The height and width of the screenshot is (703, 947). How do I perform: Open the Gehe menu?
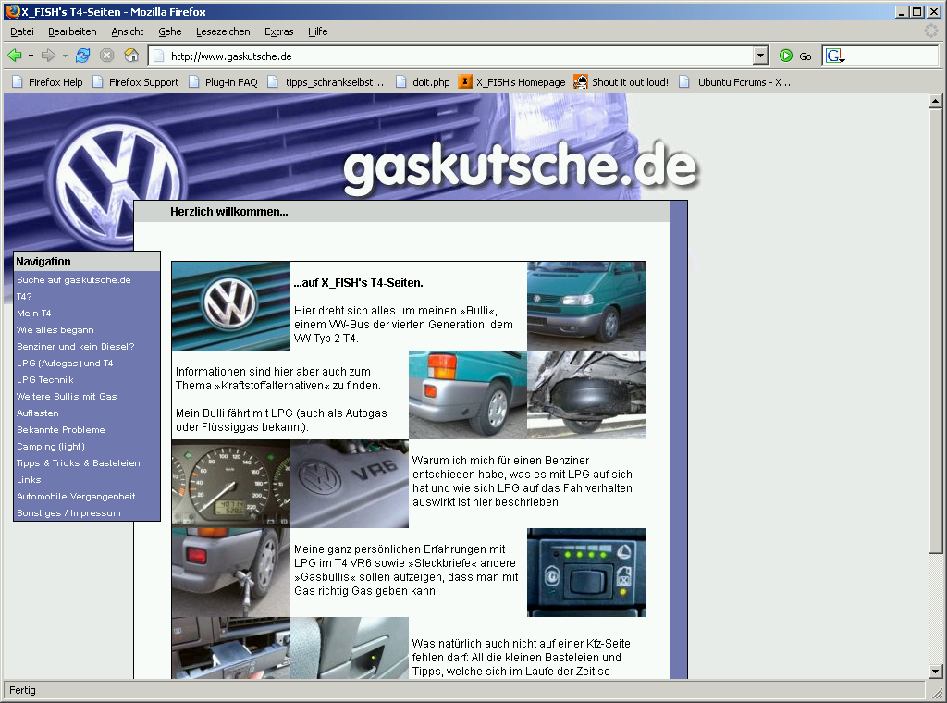170,31
